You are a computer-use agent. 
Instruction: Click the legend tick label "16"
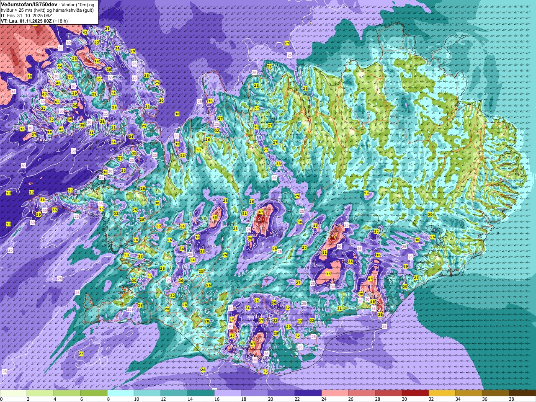(x=217, y=399)
